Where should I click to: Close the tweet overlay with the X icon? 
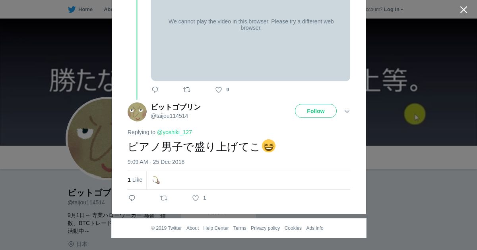(463, 10)
